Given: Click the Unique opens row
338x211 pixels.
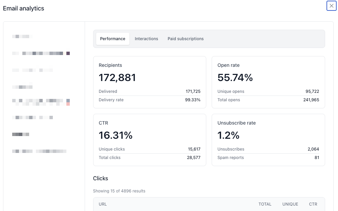Looking at the screenshot, I should [268, 91].
